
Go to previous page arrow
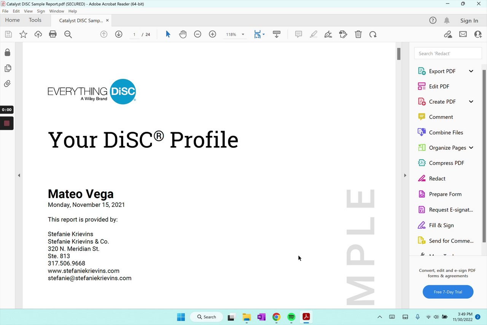(x=104, y=34)
